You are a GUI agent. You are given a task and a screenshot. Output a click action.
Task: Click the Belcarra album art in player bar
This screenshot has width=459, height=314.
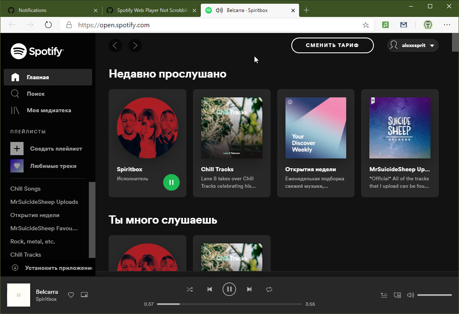(19, 295)
